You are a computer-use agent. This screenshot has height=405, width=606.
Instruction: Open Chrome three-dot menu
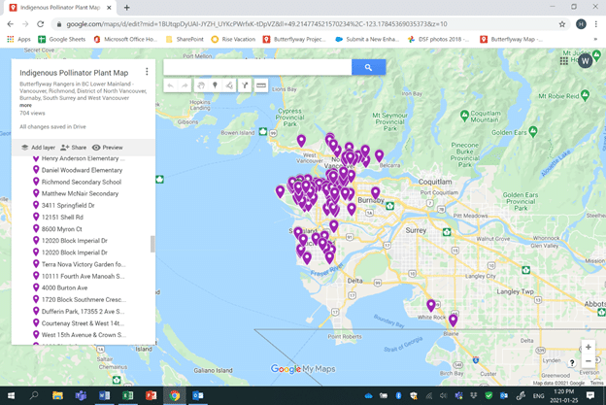click(596, 24)
